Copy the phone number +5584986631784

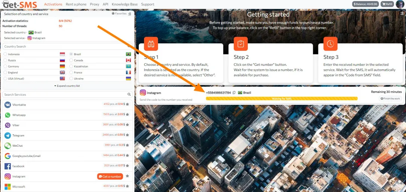click(x=234, y=93)
